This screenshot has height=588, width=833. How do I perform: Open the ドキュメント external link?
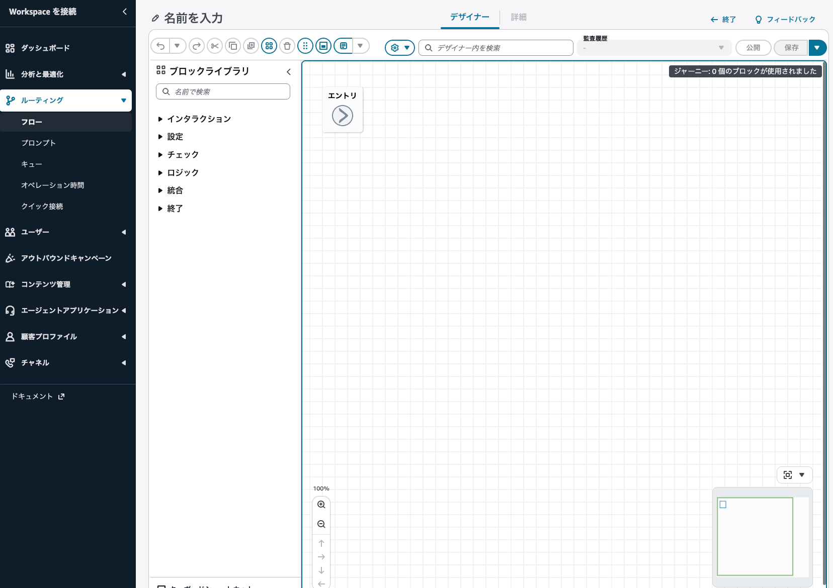coord(38,397)
